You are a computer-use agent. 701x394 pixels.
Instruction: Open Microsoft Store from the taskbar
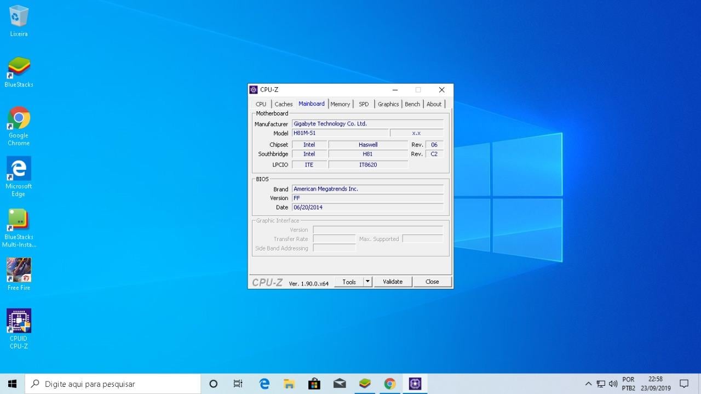[x=314, y=384]
